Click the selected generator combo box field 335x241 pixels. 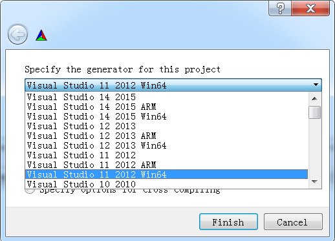(x=173, y=85)
